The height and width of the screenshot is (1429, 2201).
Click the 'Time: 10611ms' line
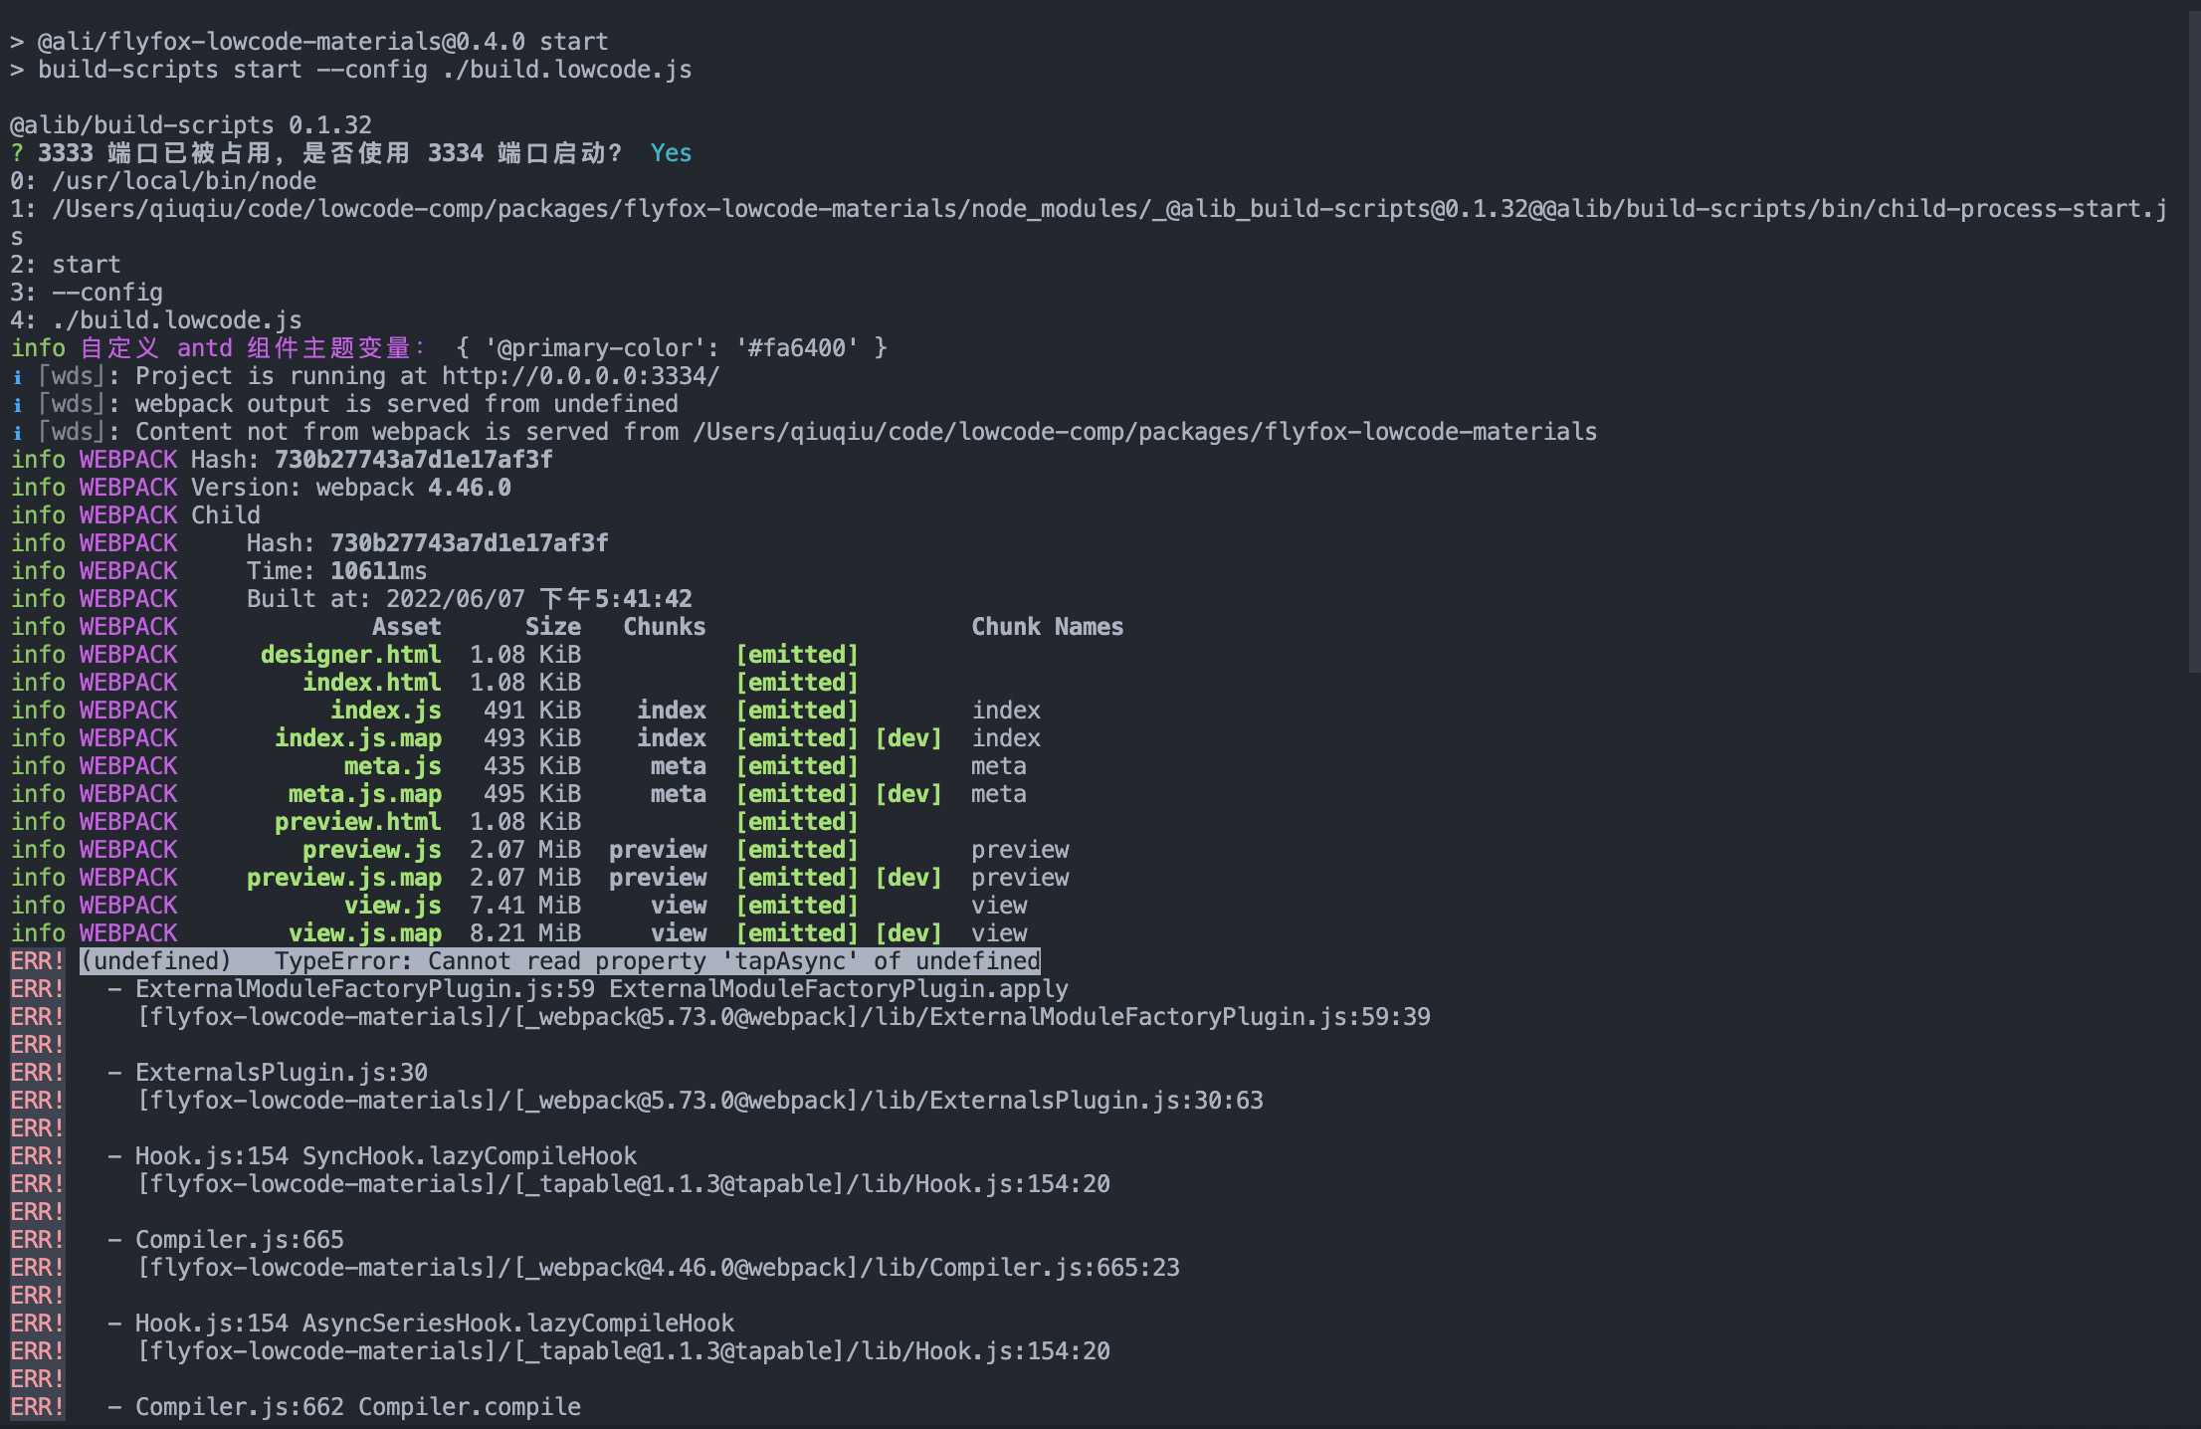pos(336,571)
